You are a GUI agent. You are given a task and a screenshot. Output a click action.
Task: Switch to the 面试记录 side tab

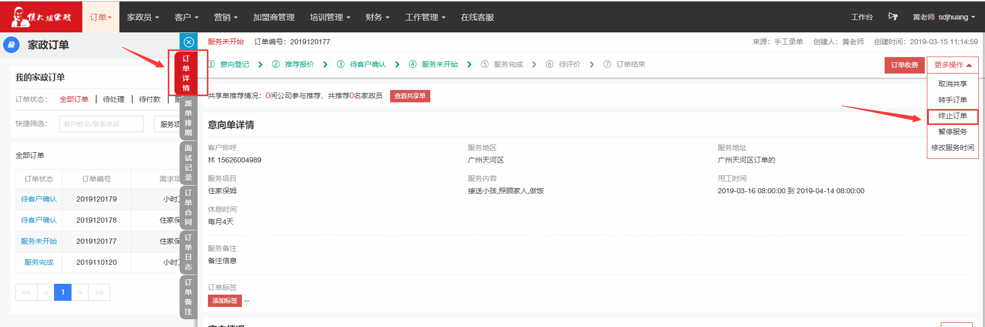[x=188, y=162]
